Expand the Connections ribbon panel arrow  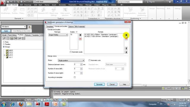coord(99,18)
